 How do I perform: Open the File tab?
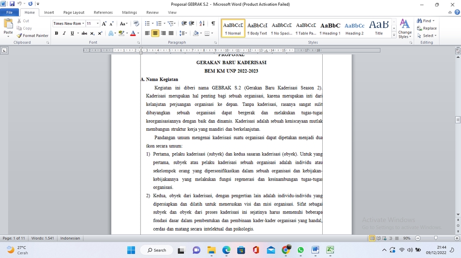(10, 12)
